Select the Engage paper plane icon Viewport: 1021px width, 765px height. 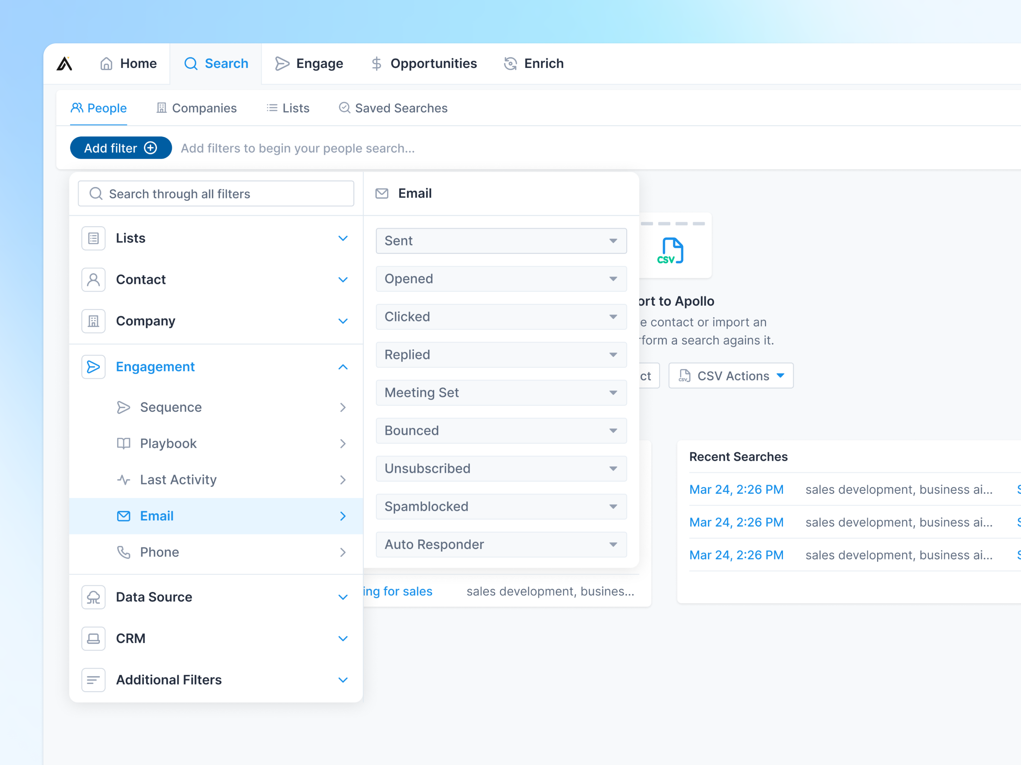click(x=282, y=63)
